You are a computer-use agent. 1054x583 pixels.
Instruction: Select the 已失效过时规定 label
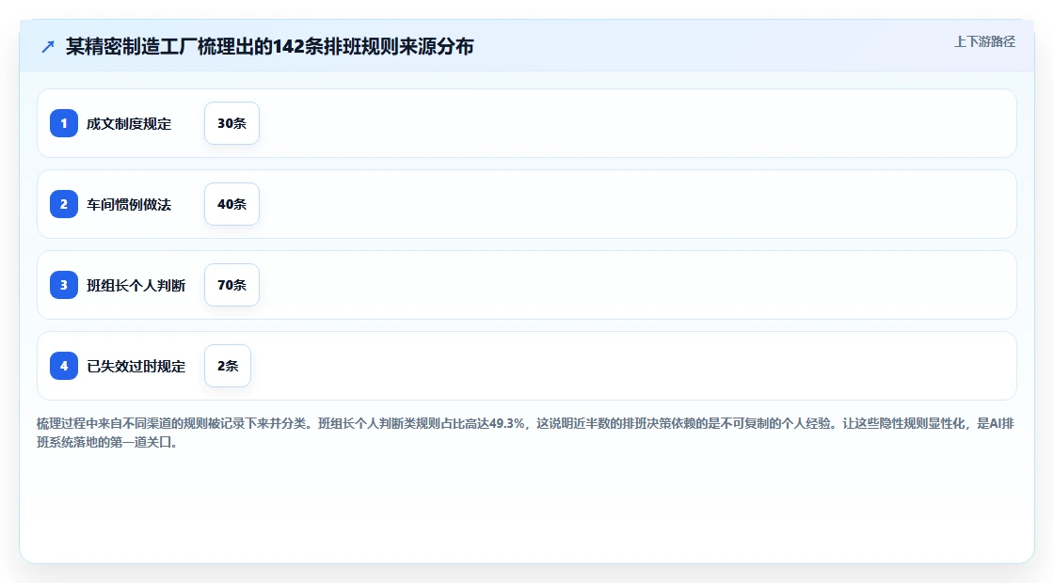tap(136, 366)
